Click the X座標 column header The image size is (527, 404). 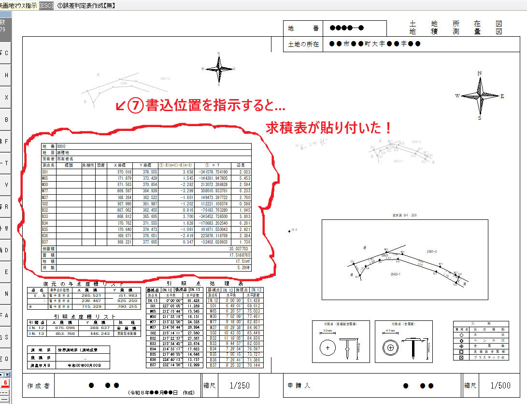pyautogui.click(x=120, y=165)
